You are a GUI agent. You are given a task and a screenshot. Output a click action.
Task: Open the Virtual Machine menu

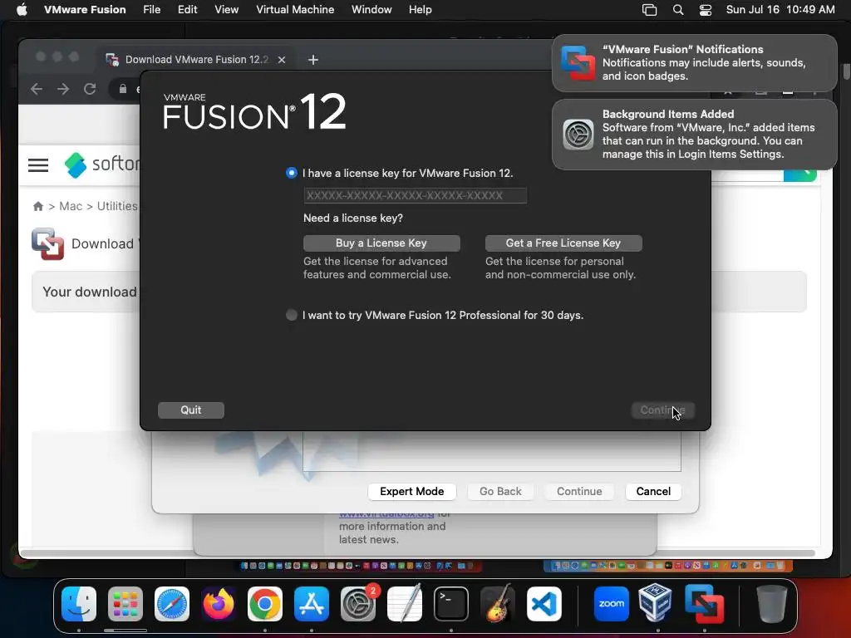295,10
